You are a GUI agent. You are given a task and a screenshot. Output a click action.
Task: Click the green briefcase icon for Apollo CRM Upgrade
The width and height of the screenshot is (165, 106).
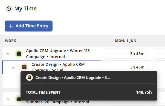click(19, 54)
